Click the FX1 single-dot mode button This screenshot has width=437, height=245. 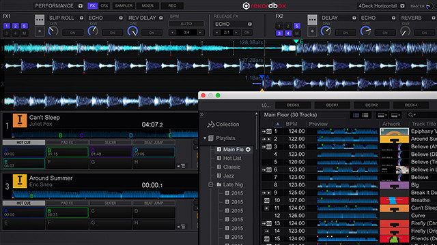(x=40, y=31)
